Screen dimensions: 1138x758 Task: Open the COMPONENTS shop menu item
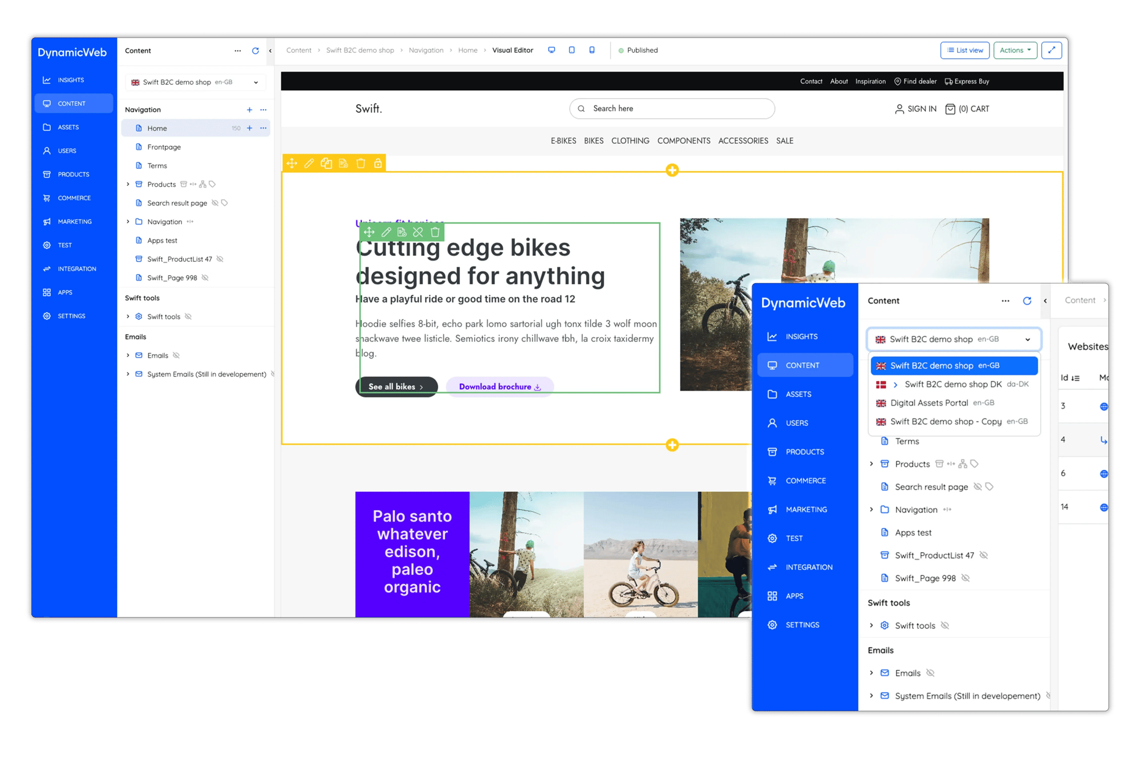pyautogui.click(x=683, y=140)
